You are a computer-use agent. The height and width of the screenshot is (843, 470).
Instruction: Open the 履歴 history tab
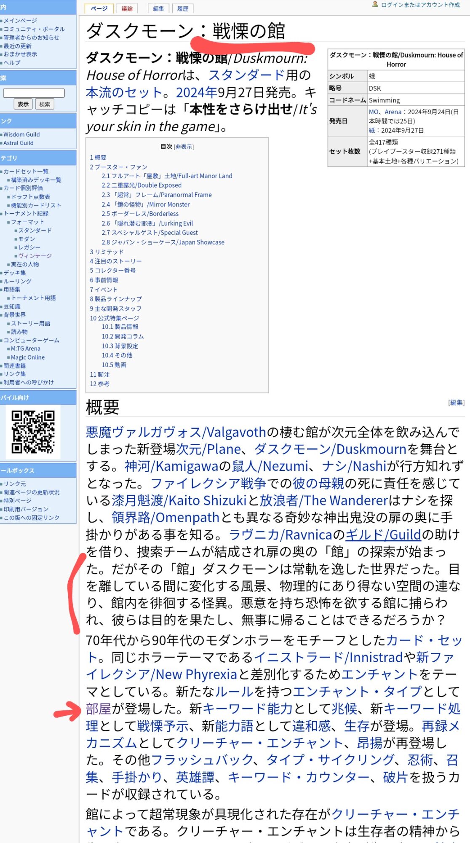coord(183,8)
